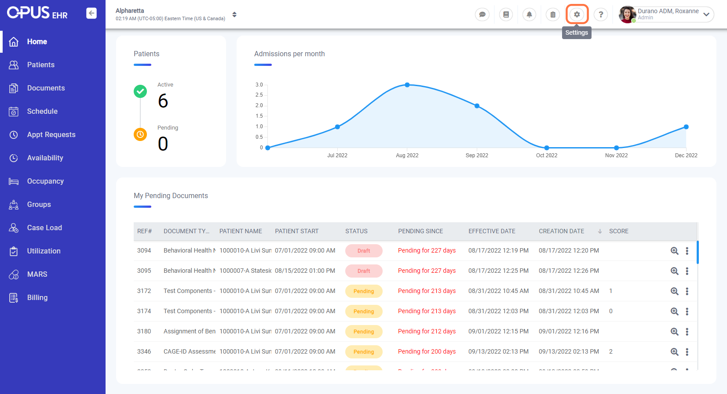The image size is (727, 394).
Task: Open the Settings gear icon
Action: click(577, 14)
